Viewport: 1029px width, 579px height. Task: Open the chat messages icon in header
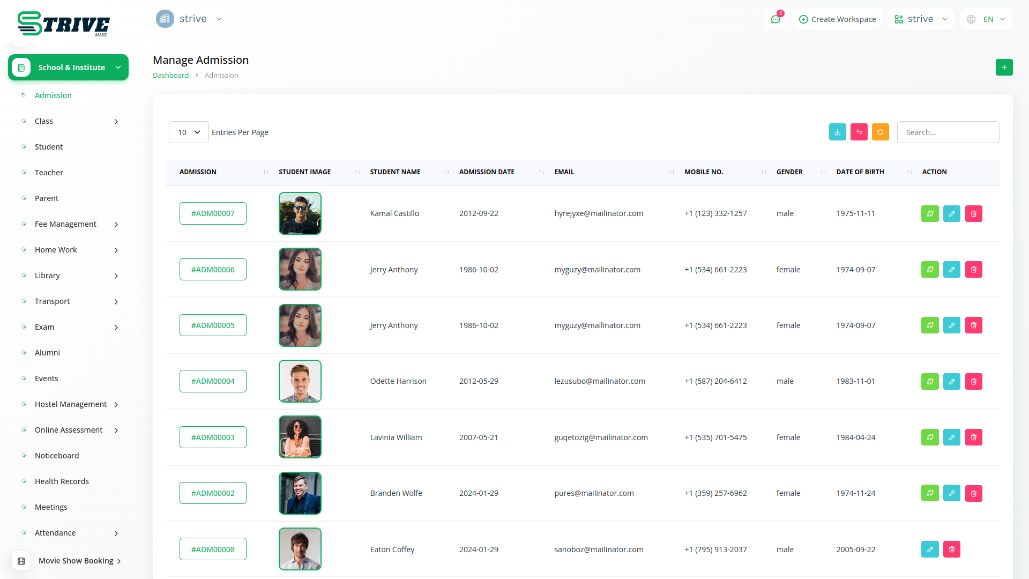(775, 19)
